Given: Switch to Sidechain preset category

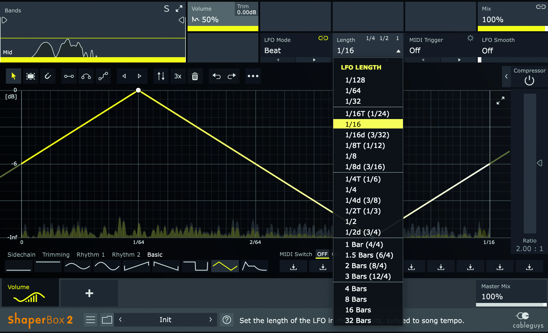Looking at the screenshot, I should click(21, 255).
